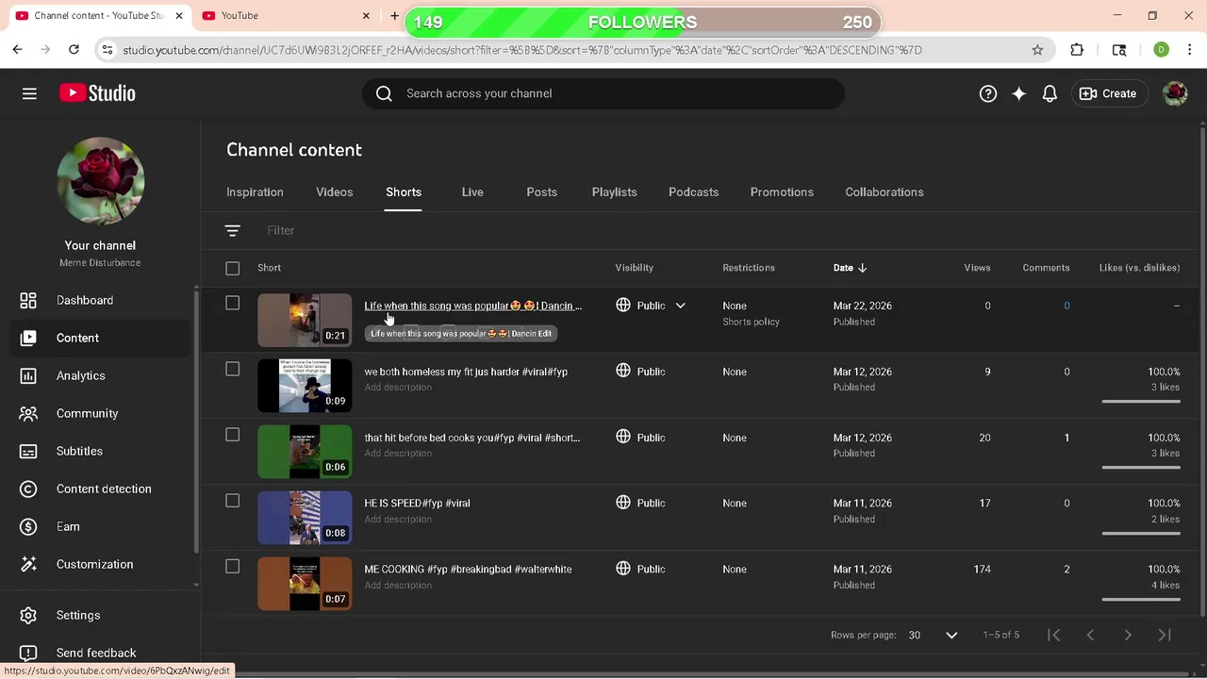Click the Community sidebar icon

tap(28, 413)
